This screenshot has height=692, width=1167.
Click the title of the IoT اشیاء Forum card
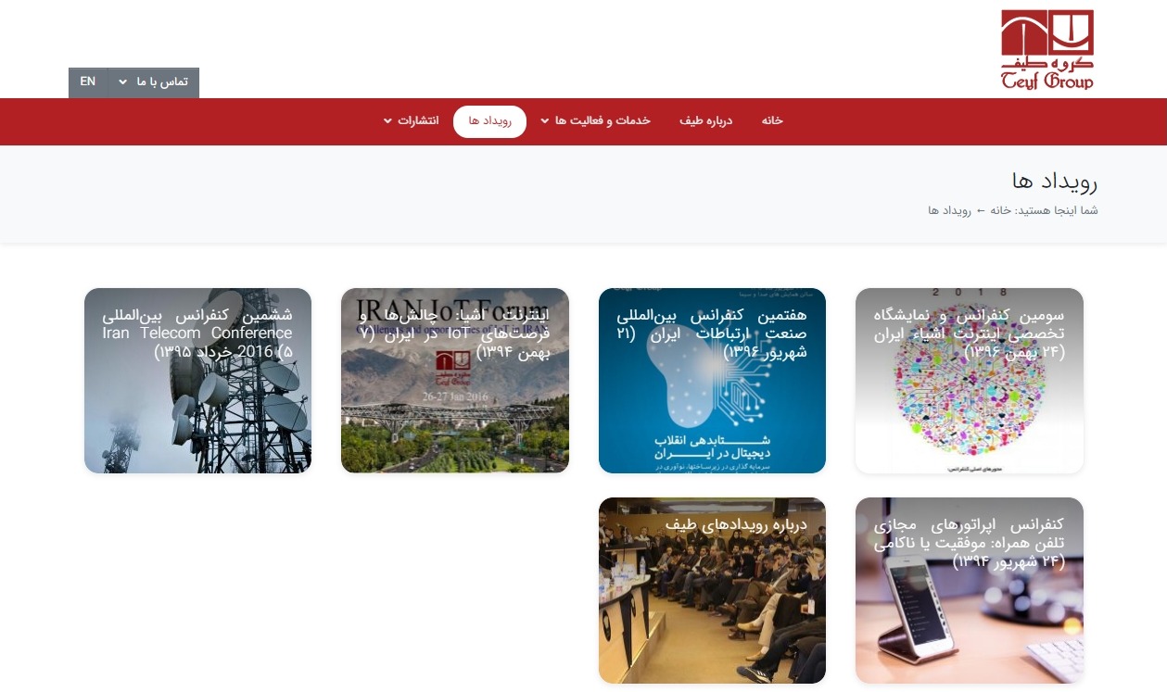tap(455, 333)
